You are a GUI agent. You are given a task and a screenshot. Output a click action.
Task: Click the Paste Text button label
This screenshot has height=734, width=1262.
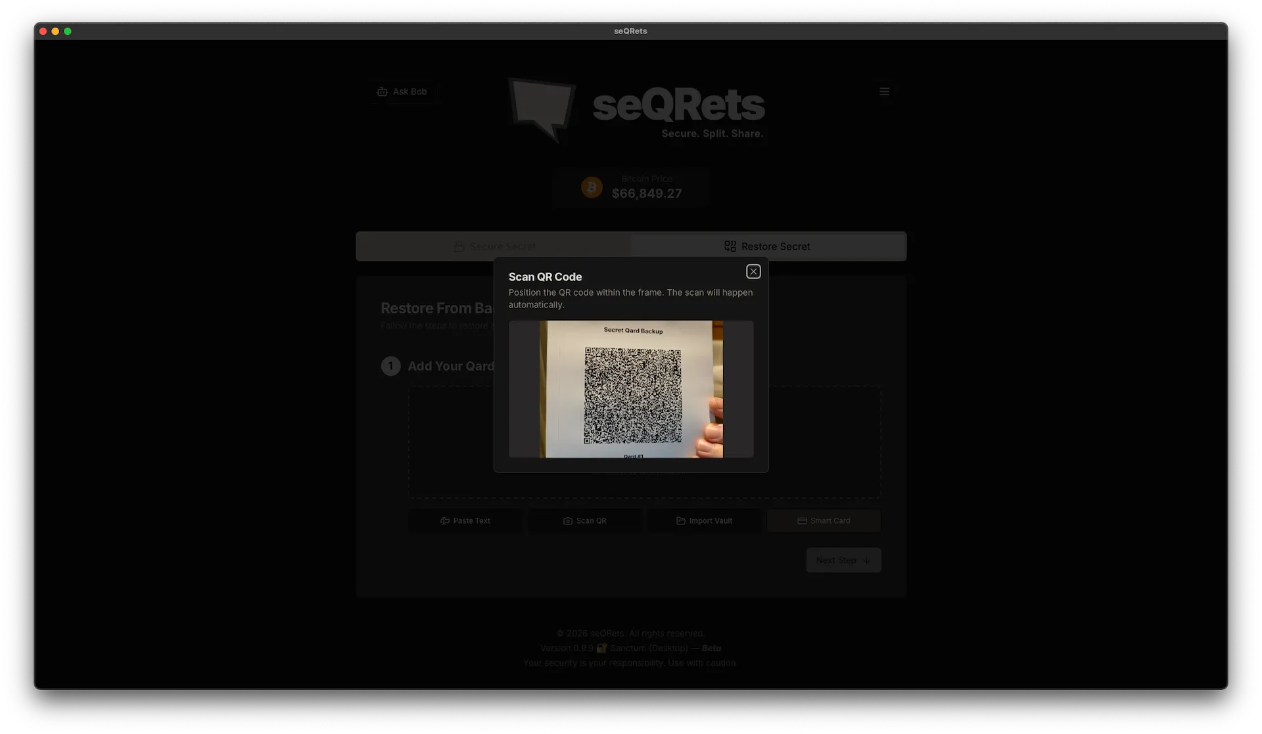coord(471,521)
